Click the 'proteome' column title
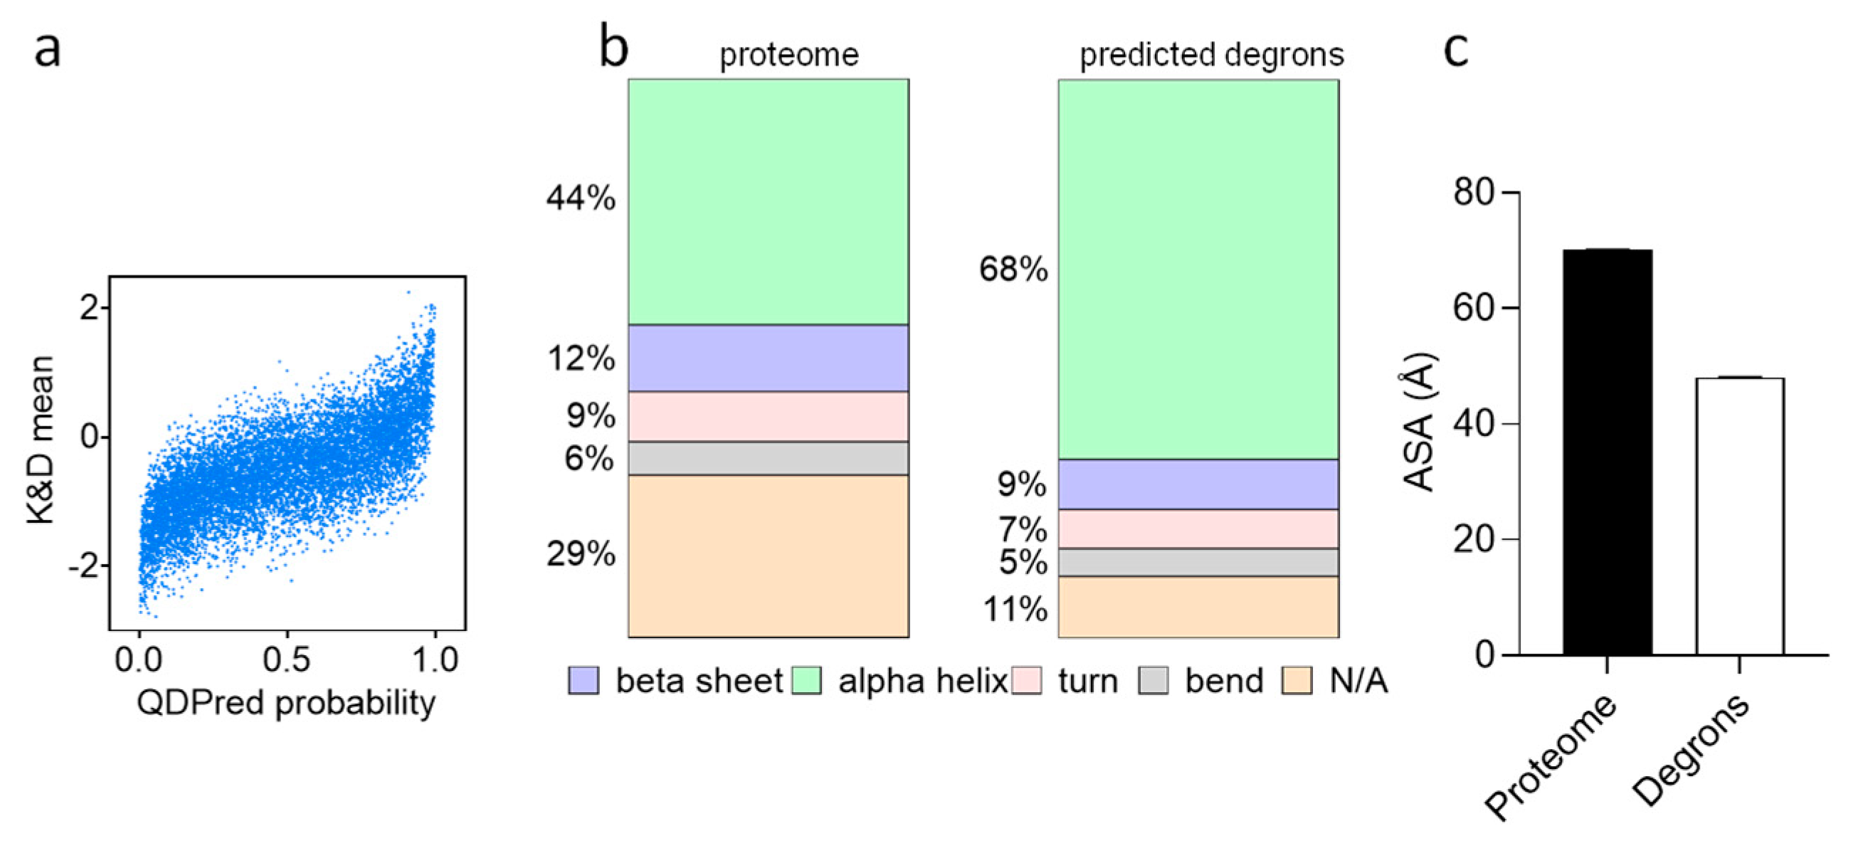Viewport: 1858px width, 848px height. [789, 55]
